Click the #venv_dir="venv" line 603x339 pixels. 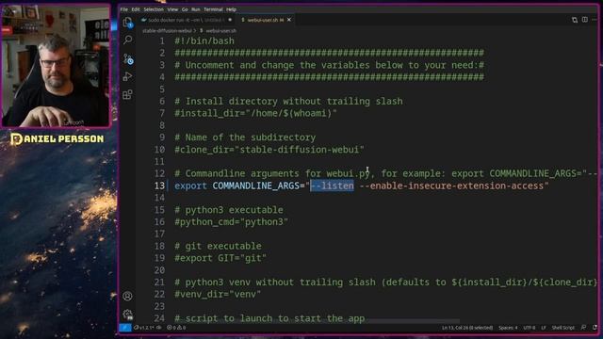218,294
